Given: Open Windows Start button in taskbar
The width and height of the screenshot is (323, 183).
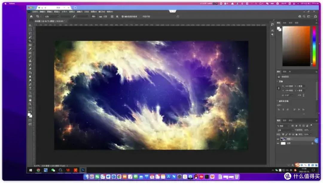Looking at the screenshot, I should [x=31, y=170].
